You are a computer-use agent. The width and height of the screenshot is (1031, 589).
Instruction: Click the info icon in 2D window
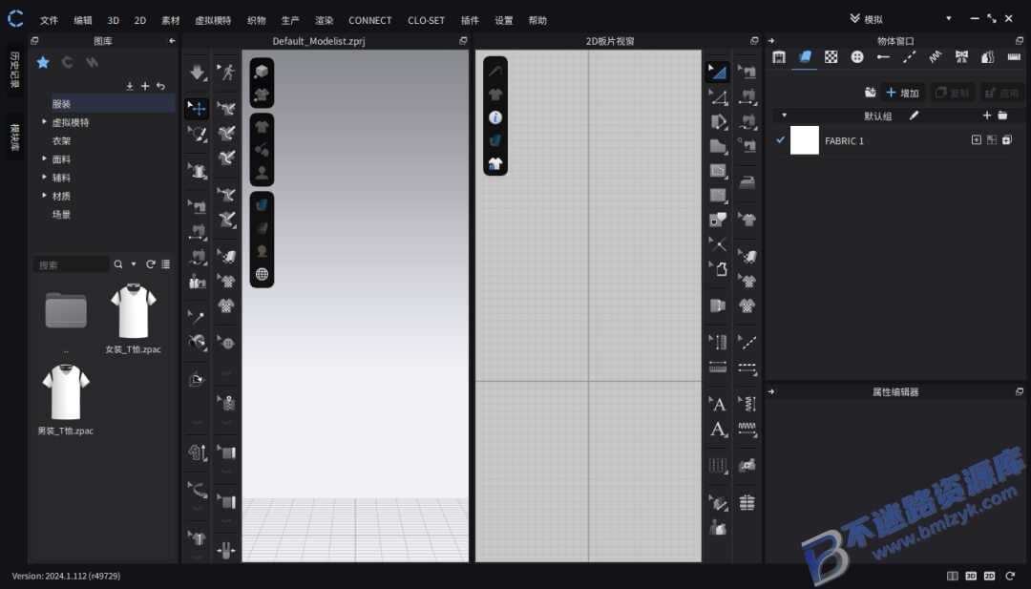click(x=495, y=117)
